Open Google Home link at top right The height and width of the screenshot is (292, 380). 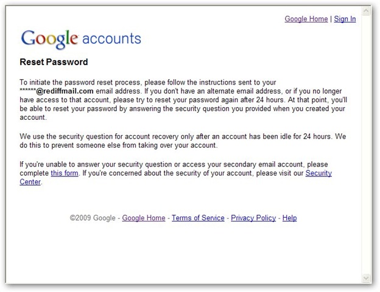306,19
